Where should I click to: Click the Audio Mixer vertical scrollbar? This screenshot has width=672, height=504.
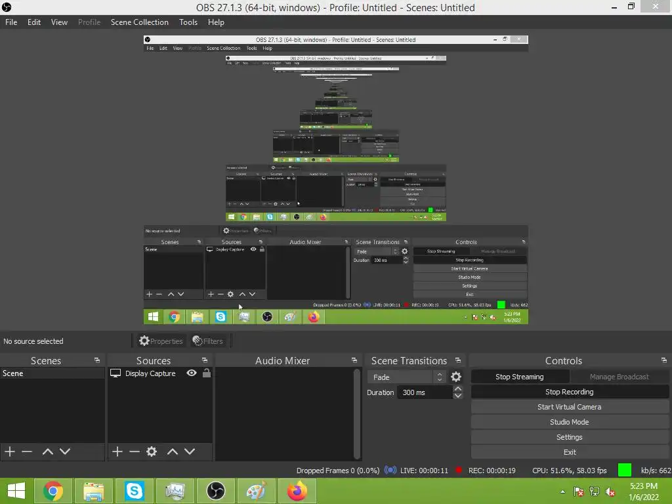click(x=356, y=414)
